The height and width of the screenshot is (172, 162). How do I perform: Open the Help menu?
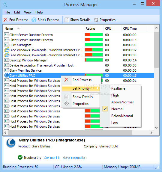[x=39, y=12]
